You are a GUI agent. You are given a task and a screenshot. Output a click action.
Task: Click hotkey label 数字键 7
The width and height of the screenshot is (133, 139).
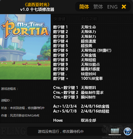coord(60,55)
